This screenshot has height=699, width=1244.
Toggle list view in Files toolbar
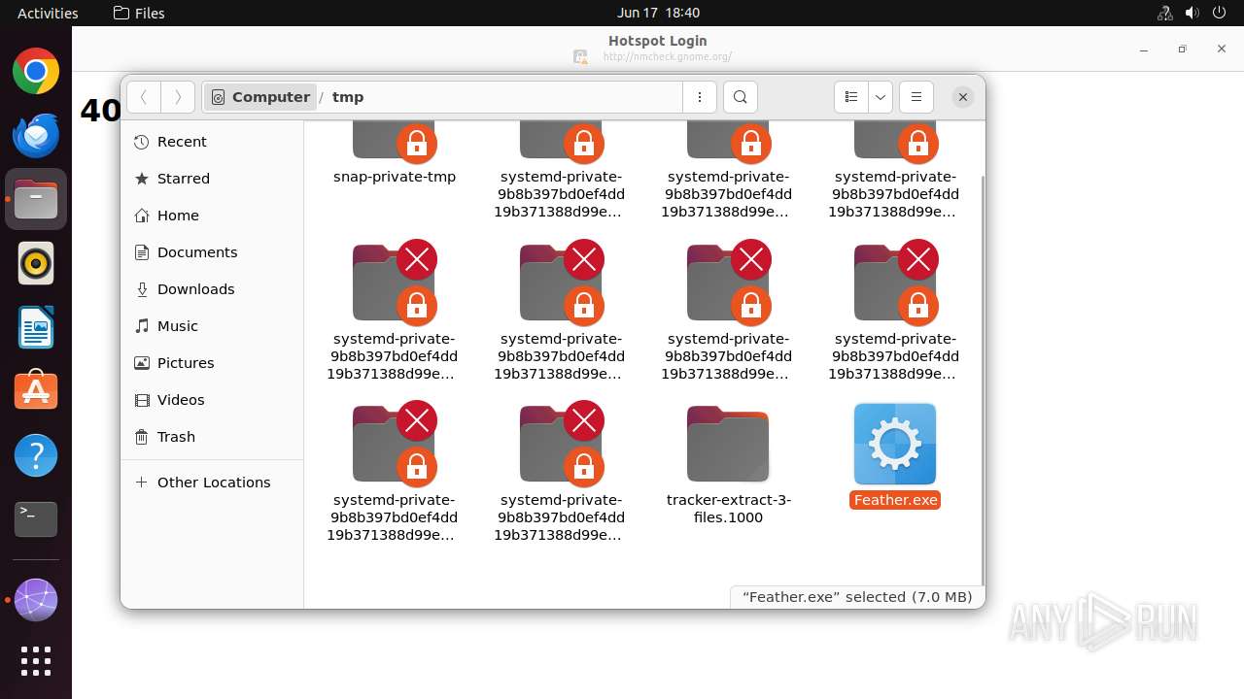(851, 97)
